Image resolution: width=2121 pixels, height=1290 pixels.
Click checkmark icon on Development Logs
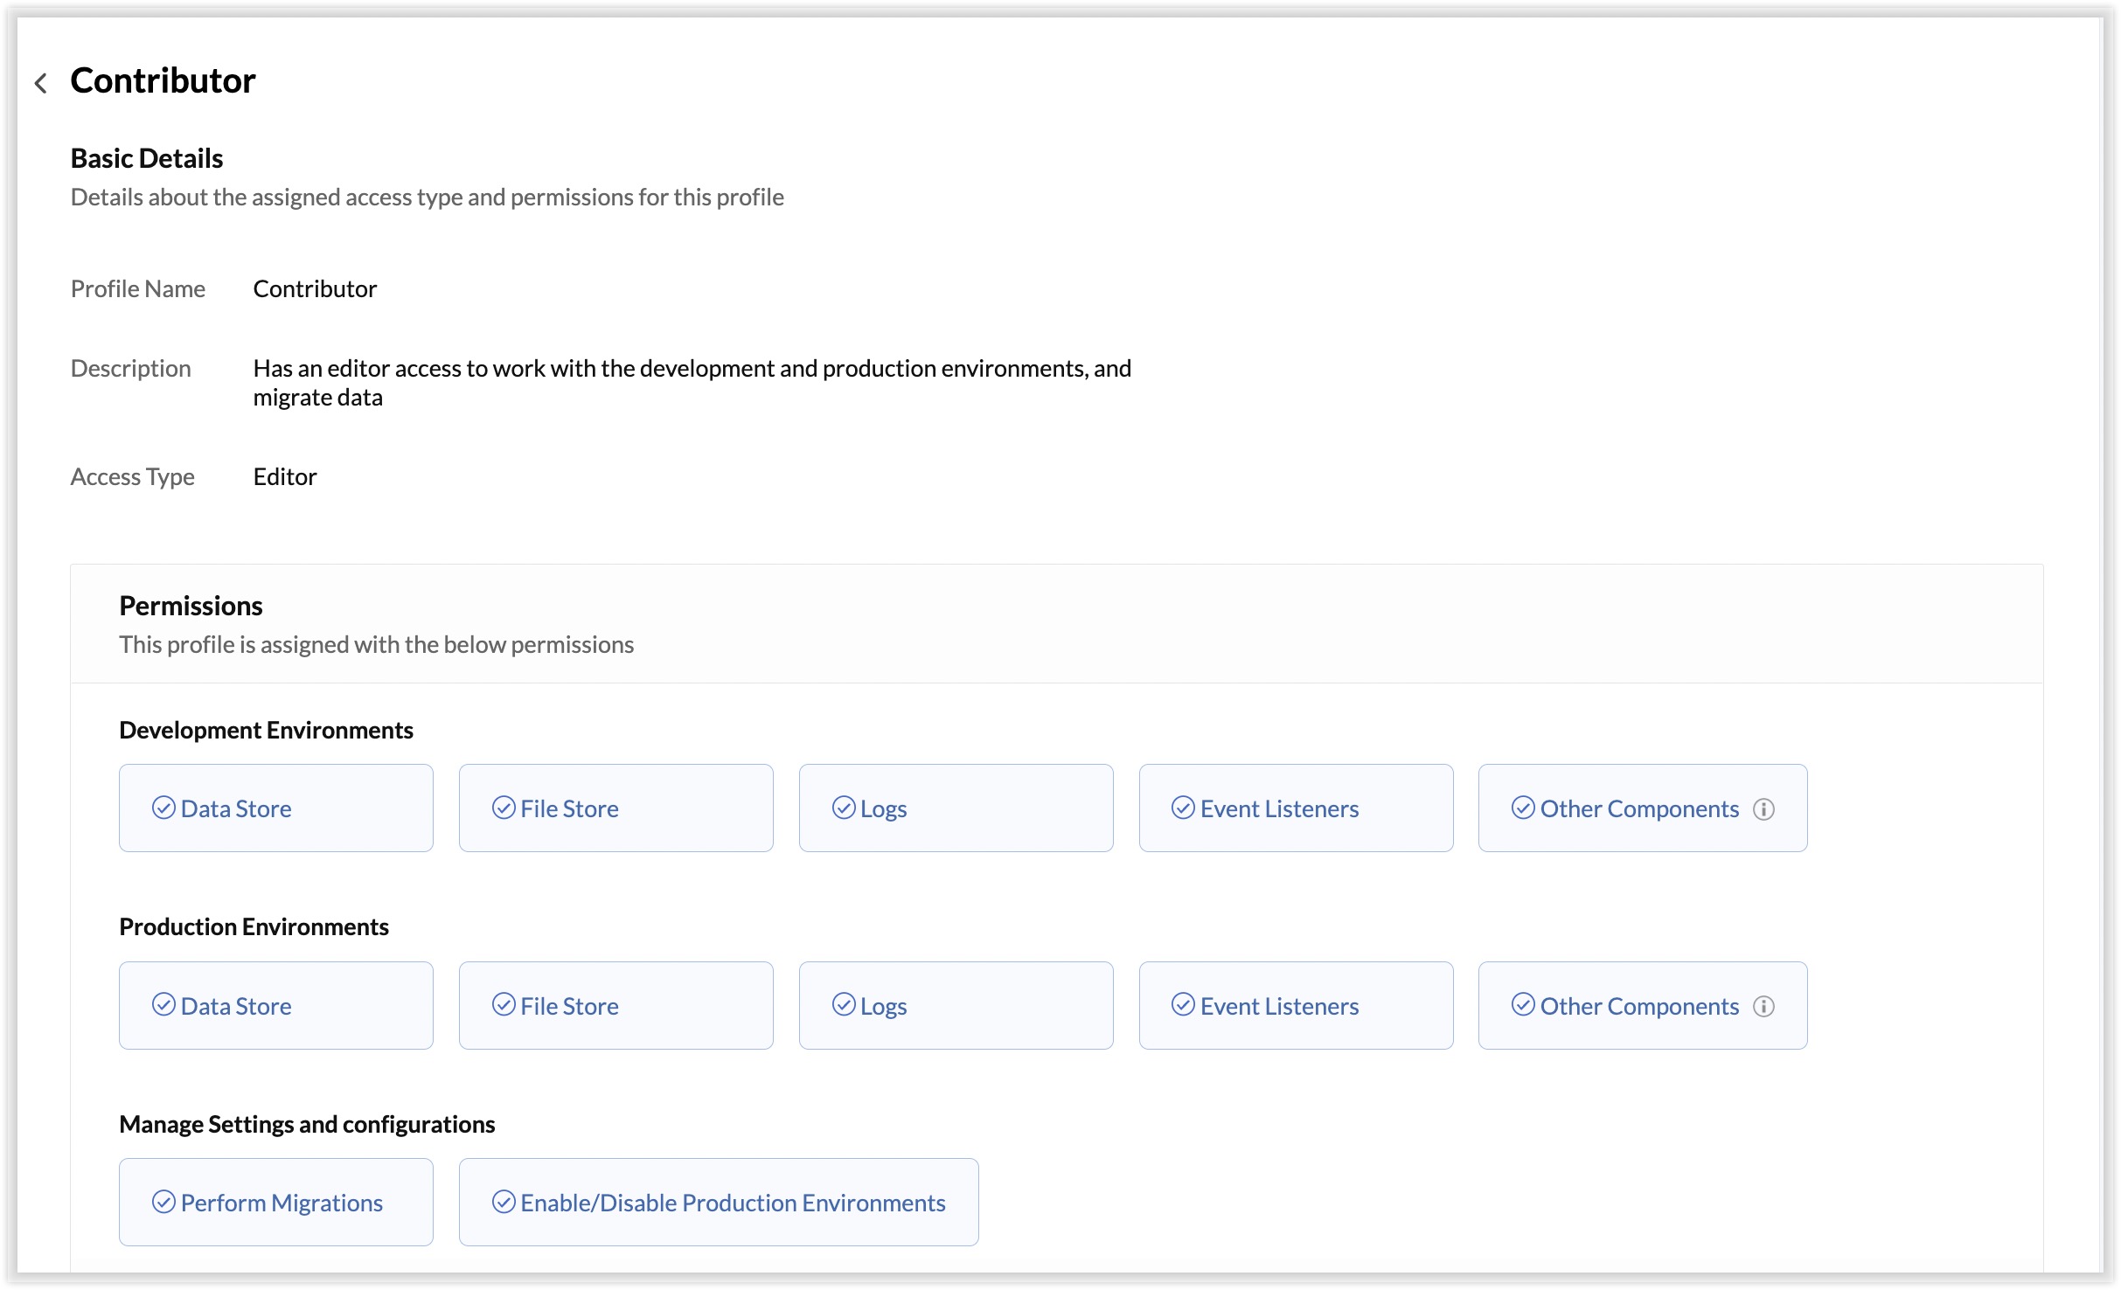pyautogui.click(x=843, y=808)
